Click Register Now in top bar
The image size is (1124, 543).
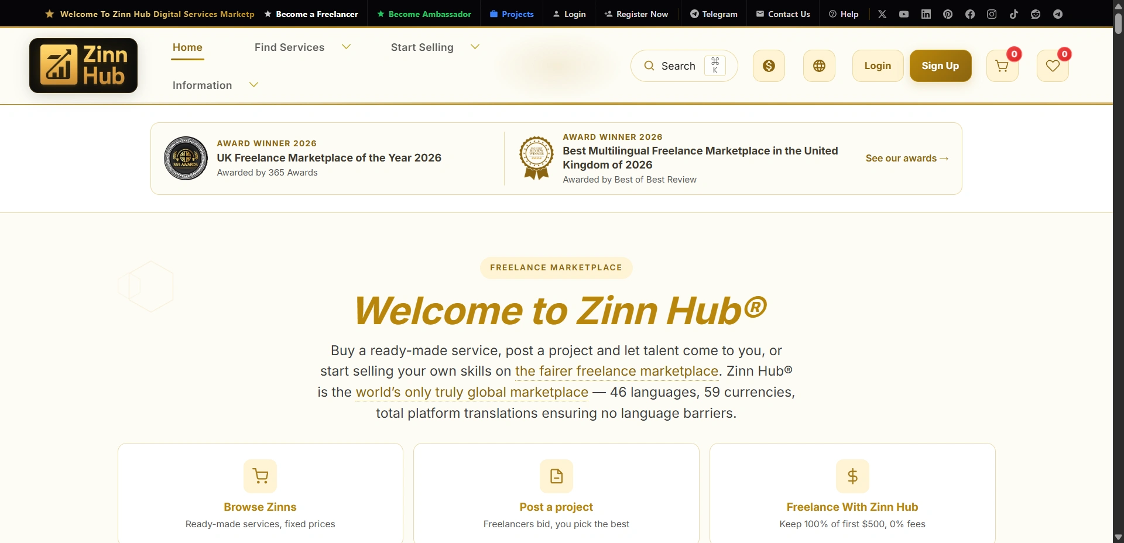click(636, 14)
